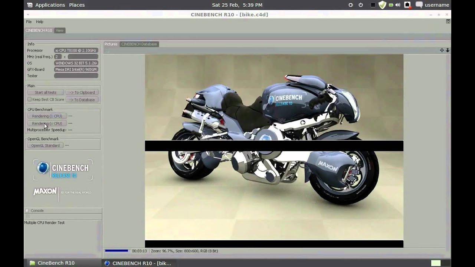Click the black square tray icon

click(373, 5)
